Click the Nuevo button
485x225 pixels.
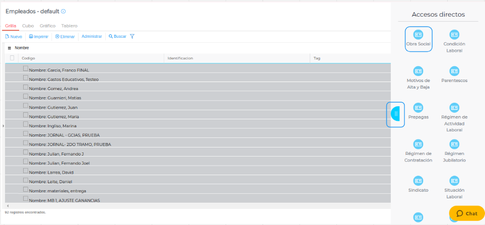(x=14, y=36)
